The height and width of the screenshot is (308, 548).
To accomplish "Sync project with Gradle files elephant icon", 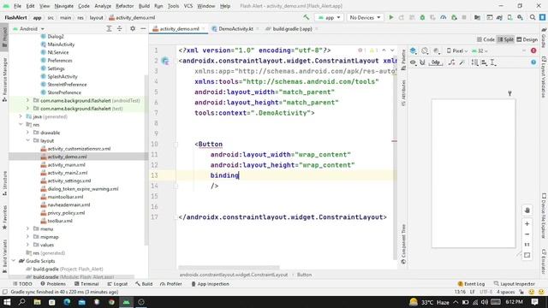I will click(499, 17).
